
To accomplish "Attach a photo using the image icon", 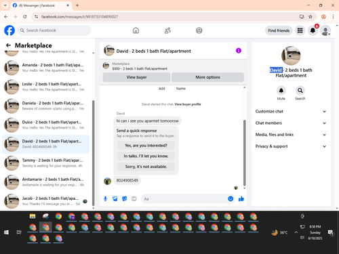I will [115, 198].
